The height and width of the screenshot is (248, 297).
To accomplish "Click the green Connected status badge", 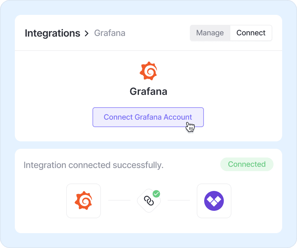I will (247, 164).
